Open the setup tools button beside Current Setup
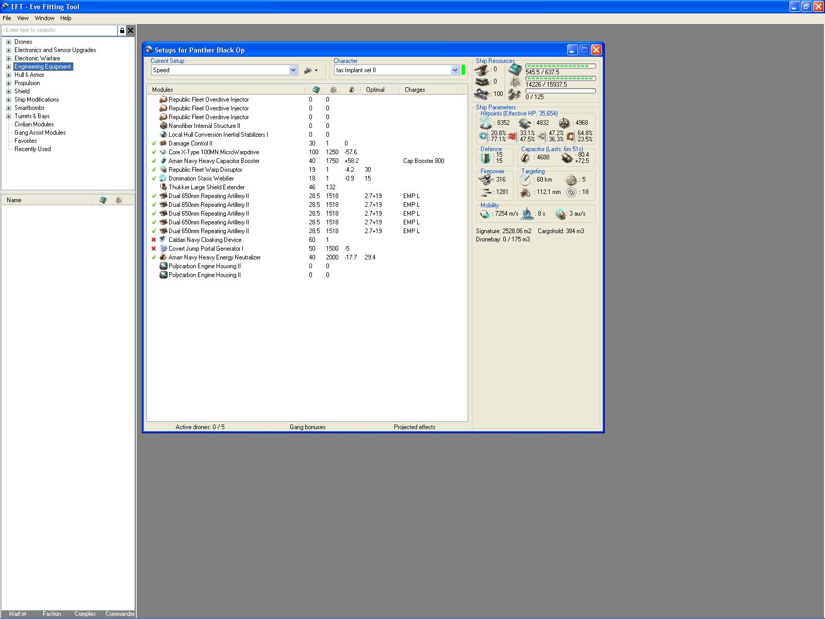Screen dimensions: 825x619 [310, 70]
